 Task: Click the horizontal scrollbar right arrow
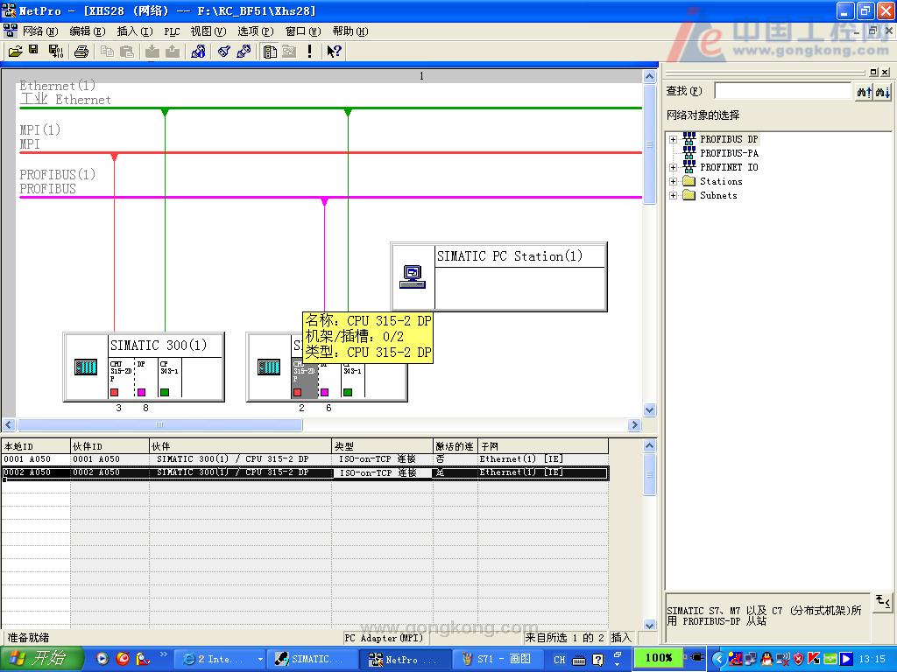pyautogui.click(x=634, y=425)
